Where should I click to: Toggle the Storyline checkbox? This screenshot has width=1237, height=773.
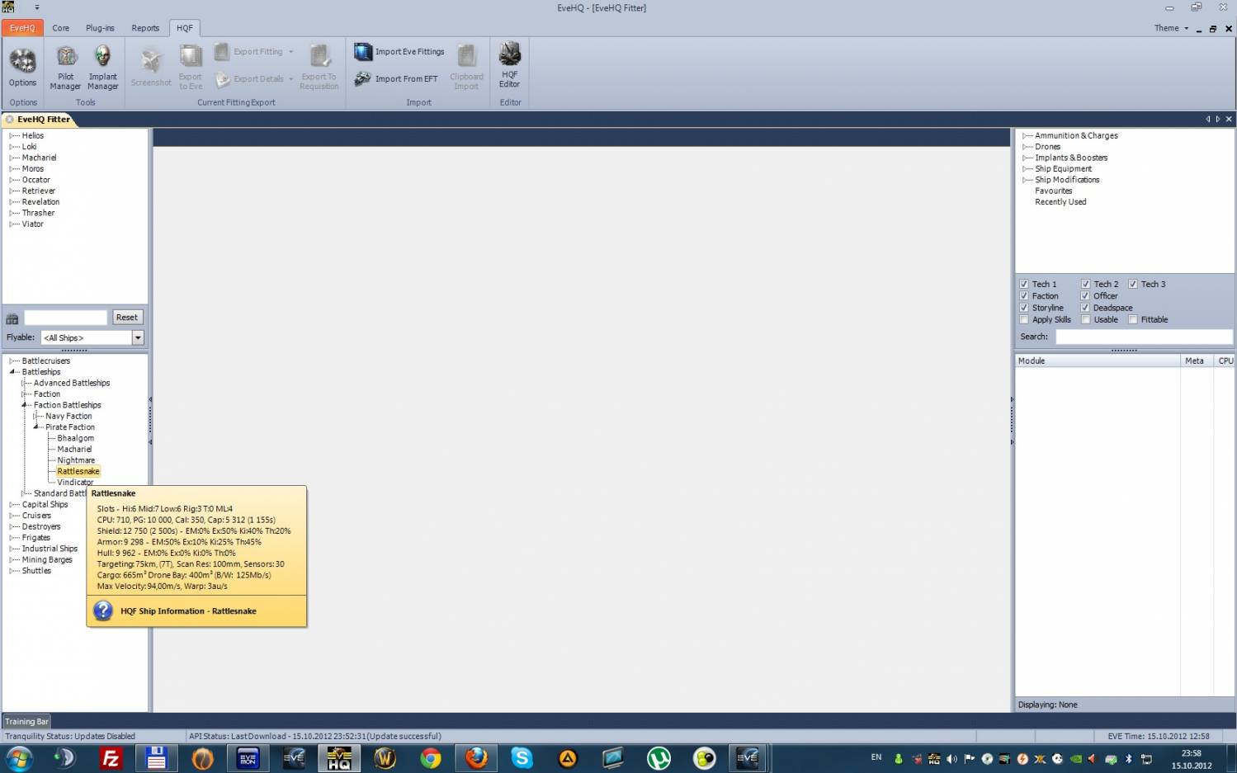(1024, 308)
